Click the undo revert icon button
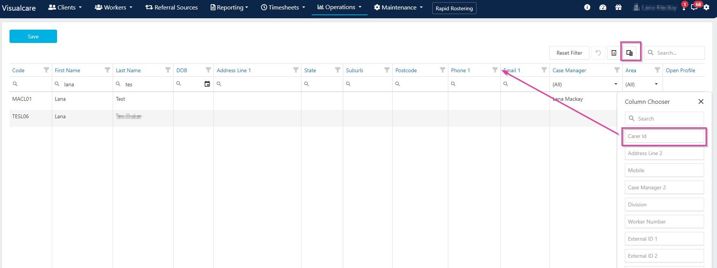The height and width of the screenshot is (268, 717). click(598, 53)
